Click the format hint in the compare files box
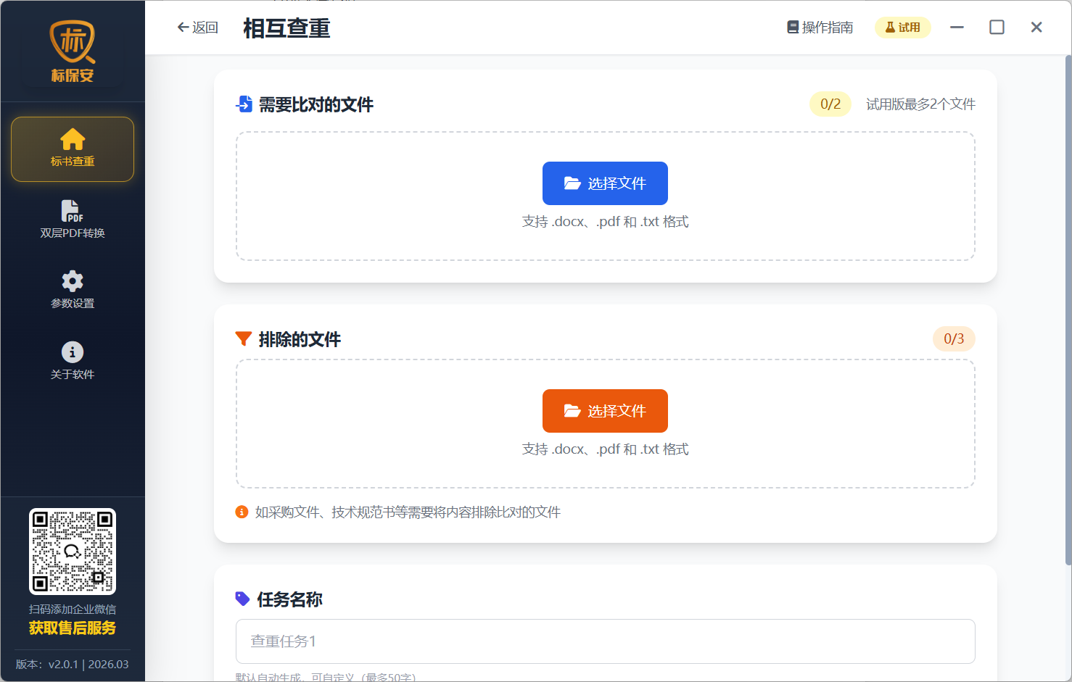The height and width of the screenshot is (682, 1072). click(605, 222)
